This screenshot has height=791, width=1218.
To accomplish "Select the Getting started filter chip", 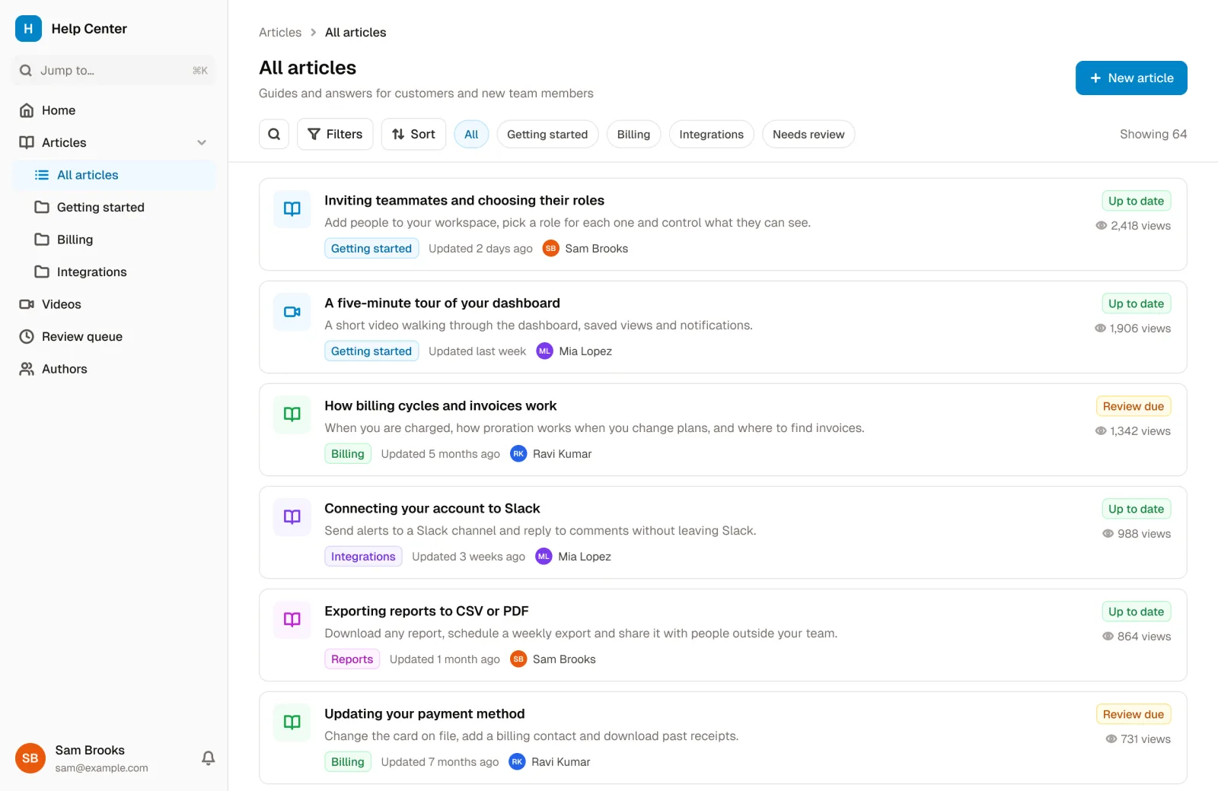I will [x=547, y=134].
